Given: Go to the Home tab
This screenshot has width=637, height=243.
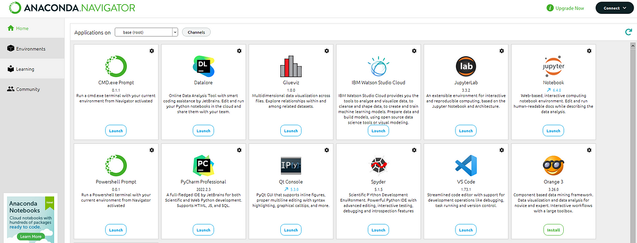Looking at the screenshot, I should (32, 28).
